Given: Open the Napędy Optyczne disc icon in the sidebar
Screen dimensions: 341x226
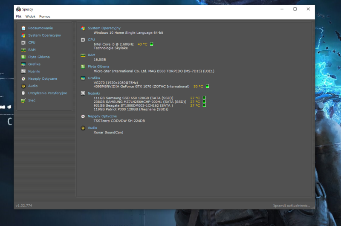Looking at the screenshot, I should (x=23, y=79).
